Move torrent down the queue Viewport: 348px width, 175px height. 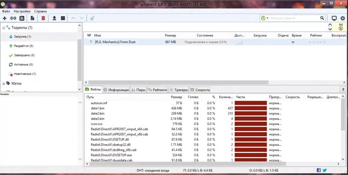click(82, 18)
